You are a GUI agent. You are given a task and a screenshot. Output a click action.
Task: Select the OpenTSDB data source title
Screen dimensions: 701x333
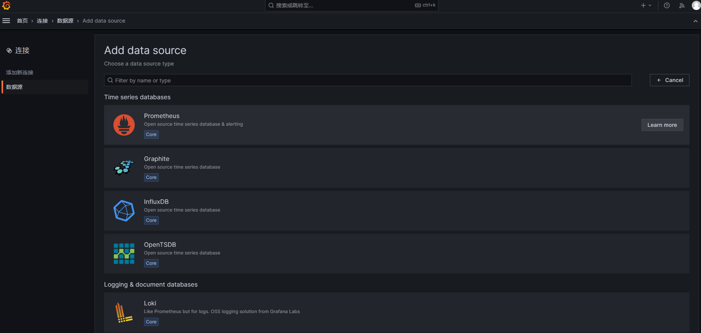click(x=160, y=244)
